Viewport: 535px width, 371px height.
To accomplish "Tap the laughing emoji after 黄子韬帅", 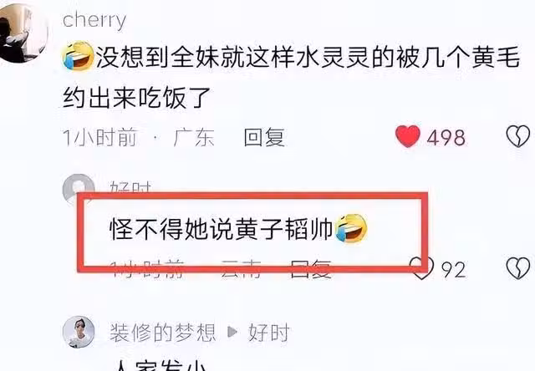I will click(x=351, y=228).
